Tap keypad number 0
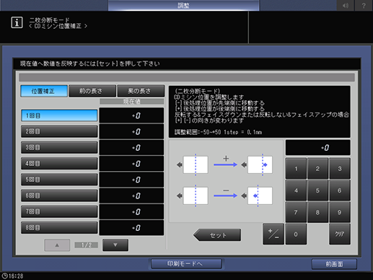The width and height of the screenshot is (373, 280). 296,234
